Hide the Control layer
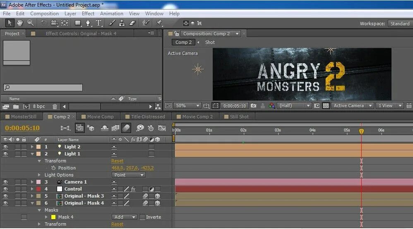The width and height of the screenshot is (413, 229). 5,189
